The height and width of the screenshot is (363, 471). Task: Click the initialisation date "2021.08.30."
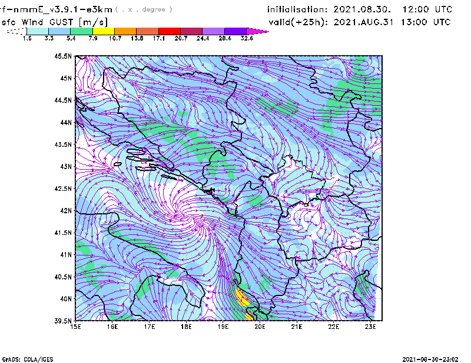pyautogui.click(x=362, y=9)
